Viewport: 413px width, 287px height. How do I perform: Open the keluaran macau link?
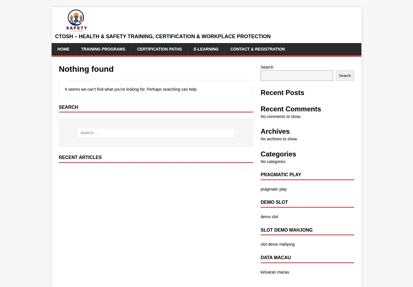pyautogui.click(x=275, y=272)
